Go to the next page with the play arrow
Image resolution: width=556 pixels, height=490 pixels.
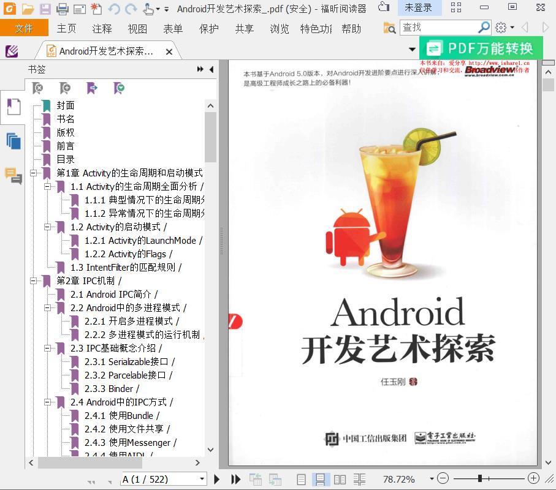coord(216,480)
